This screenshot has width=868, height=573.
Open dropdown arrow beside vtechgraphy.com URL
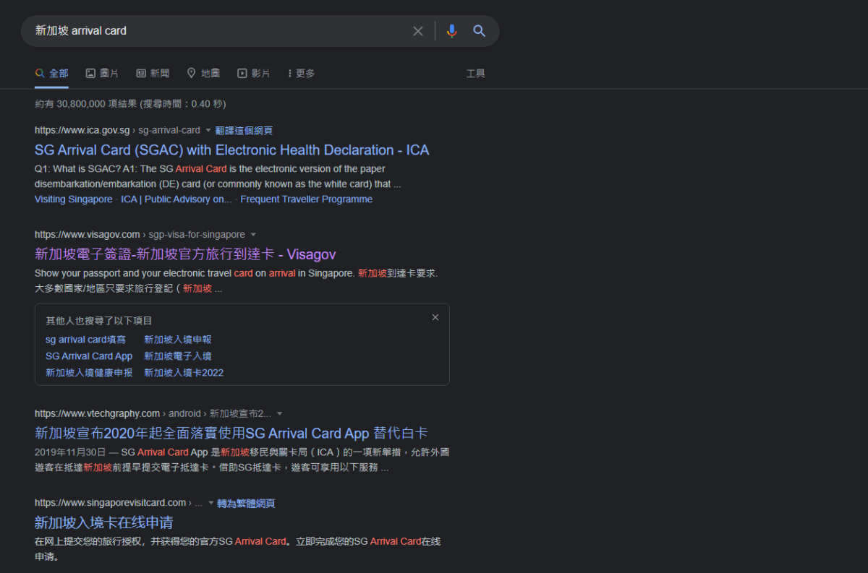280,414
